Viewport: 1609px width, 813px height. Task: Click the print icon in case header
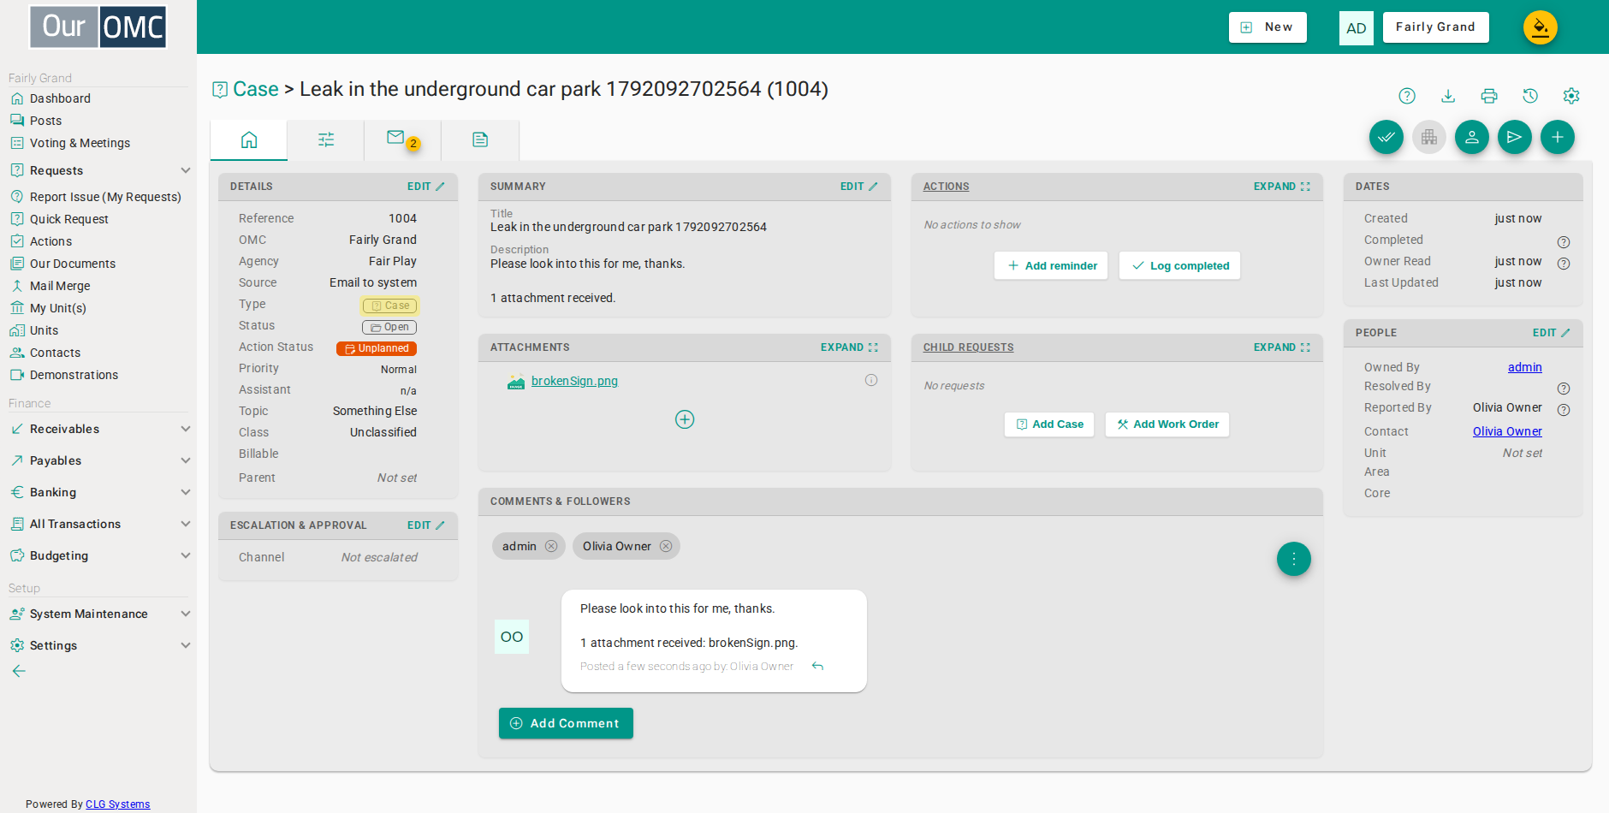click(1489, 96)
